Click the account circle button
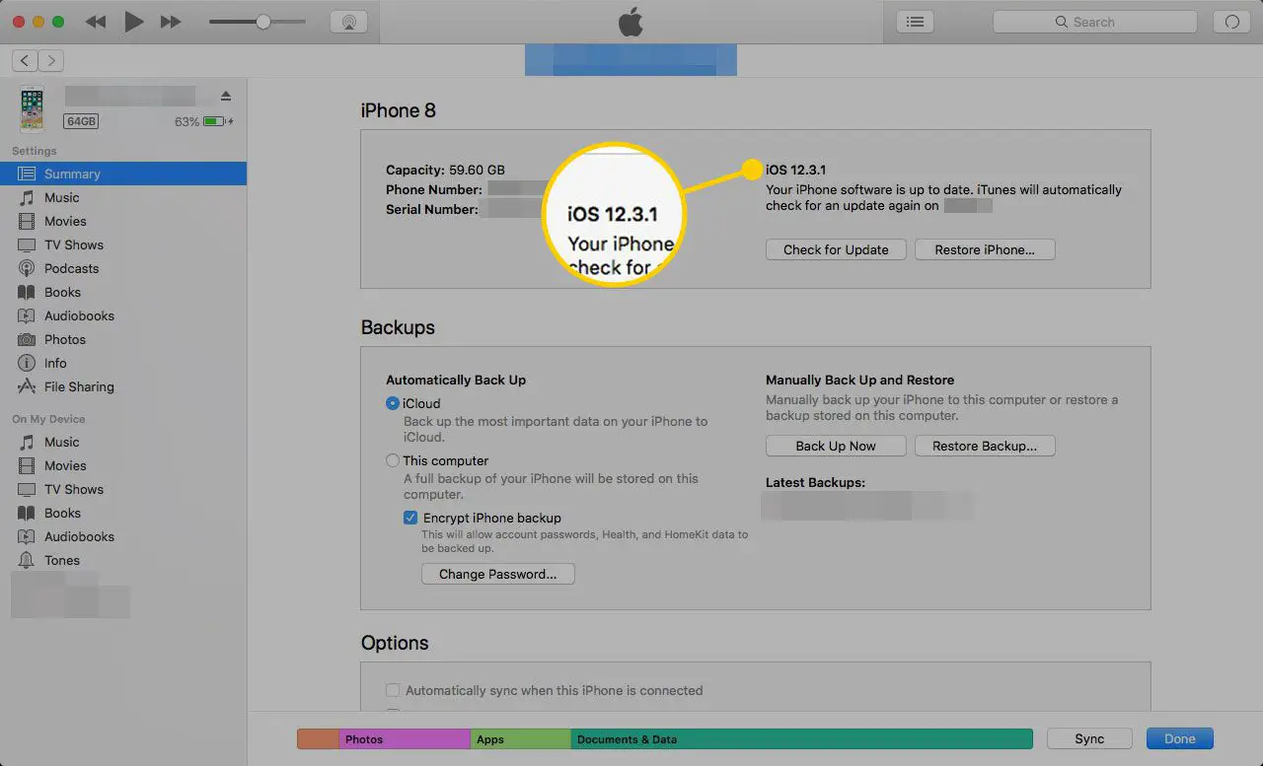This screenshot has width=1263, height=766. (x=1231, y=22)
